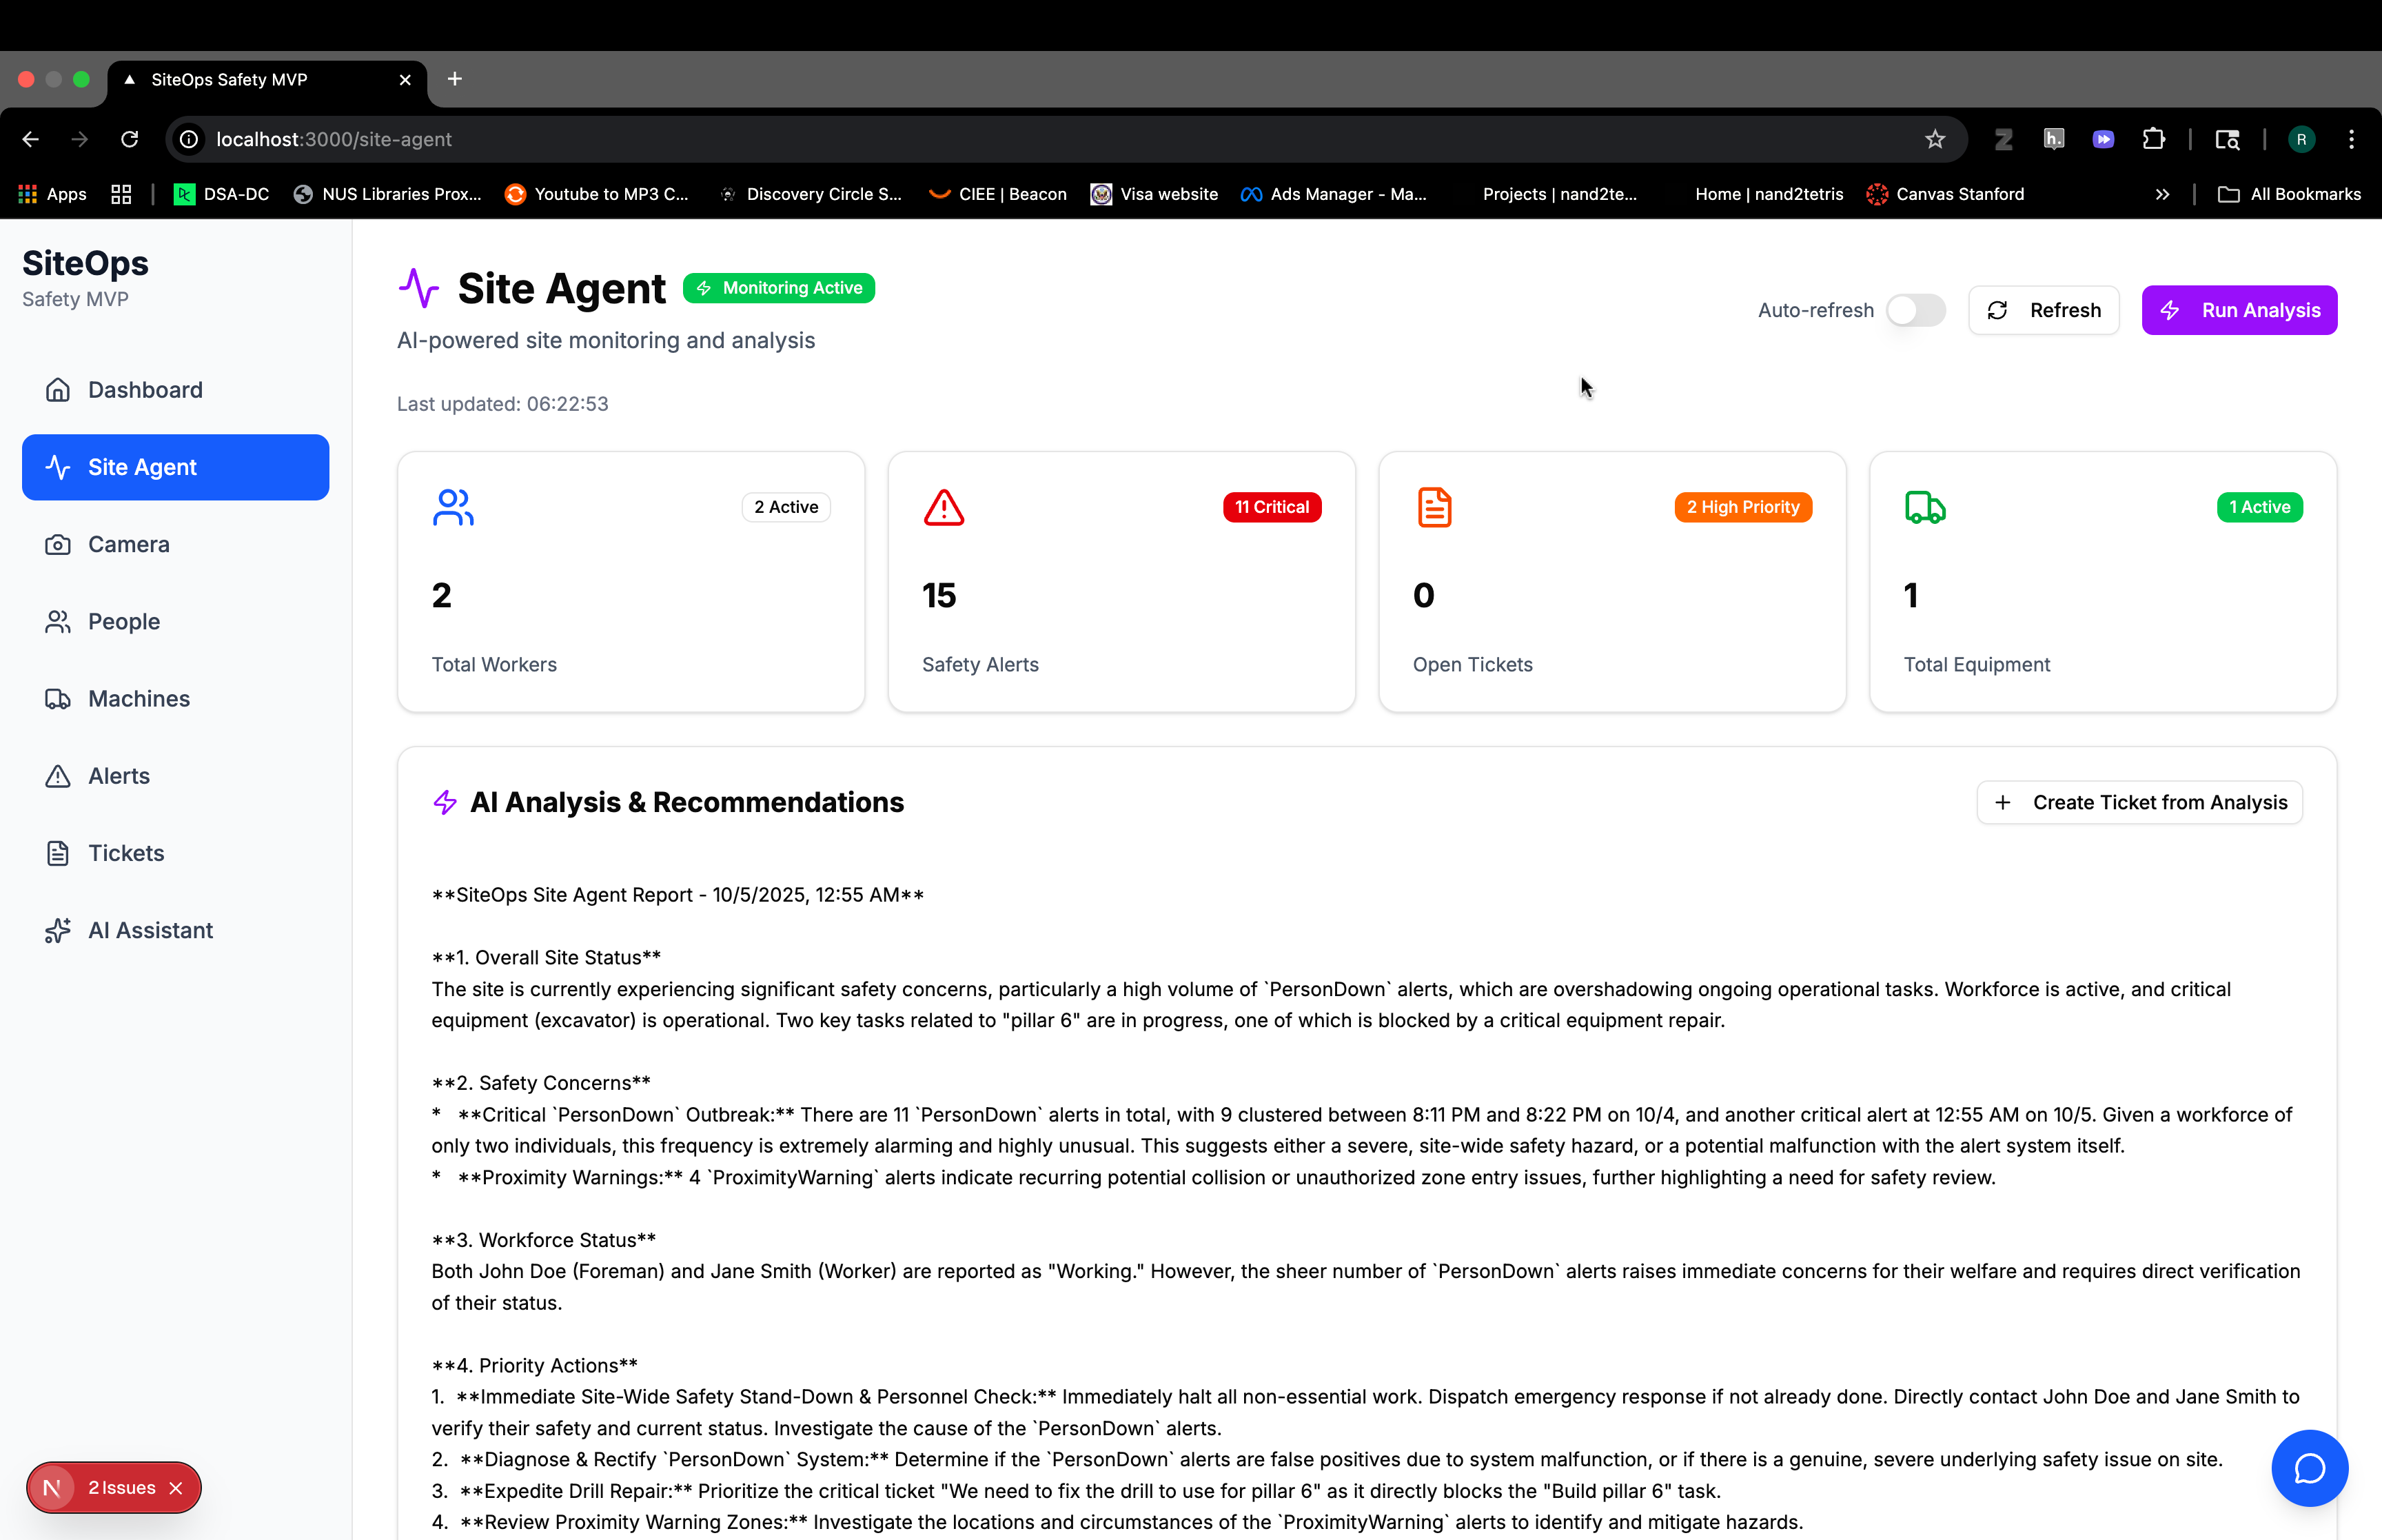Dismiss the 2 Issues badge

coord(176,1488)
